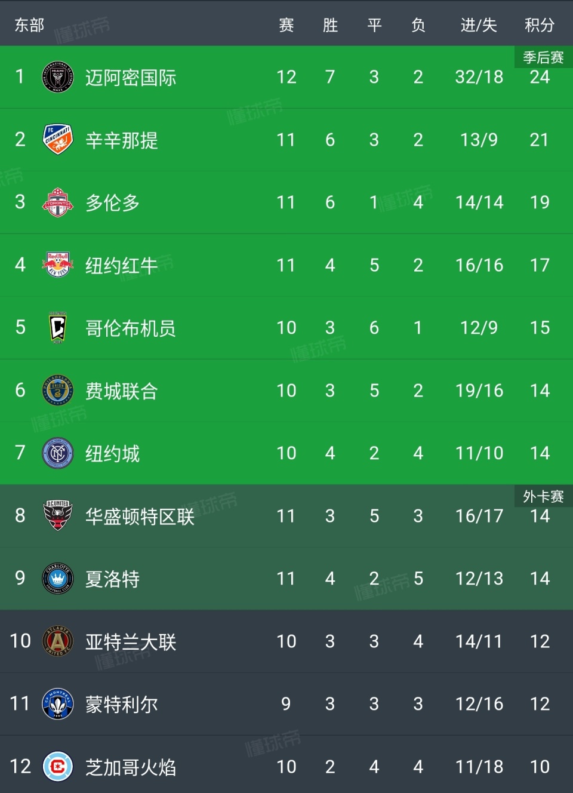Click the FC Cincinnati club logo
The width and height of the screenshot is (573, 793).
coord(57,139)
